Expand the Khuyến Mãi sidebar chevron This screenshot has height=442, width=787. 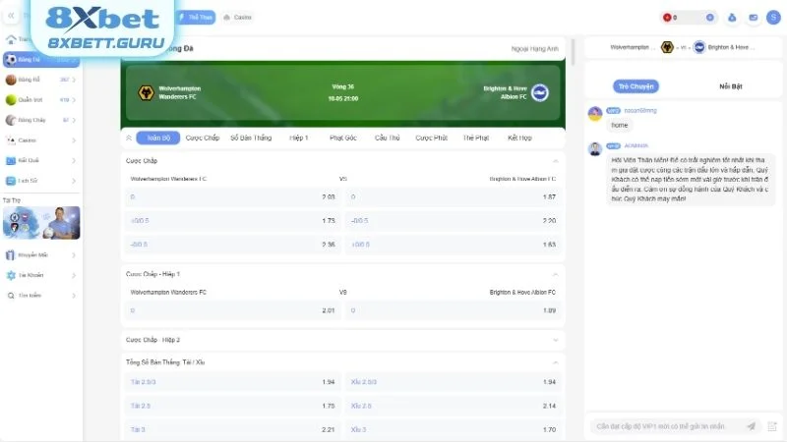pos(74,255)
